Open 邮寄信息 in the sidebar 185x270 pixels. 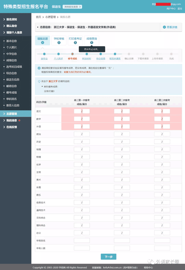(12, 86)
